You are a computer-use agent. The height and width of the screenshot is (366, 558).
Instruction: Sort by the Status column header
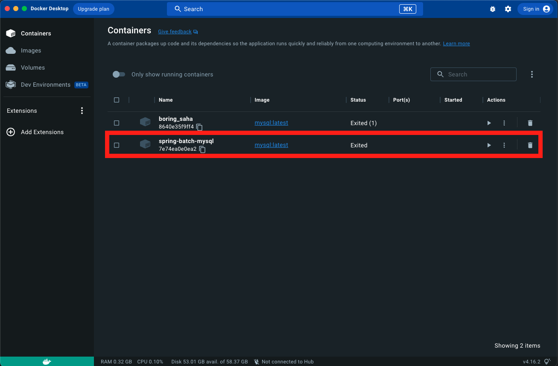click(x=358, y=100)
